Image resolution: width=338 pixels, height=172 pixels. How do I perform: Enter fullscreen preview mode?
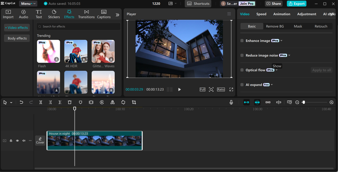(x=231, y=89)
